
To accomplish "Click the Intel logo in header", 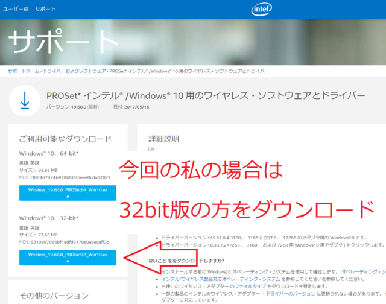I will coord(261,9).
